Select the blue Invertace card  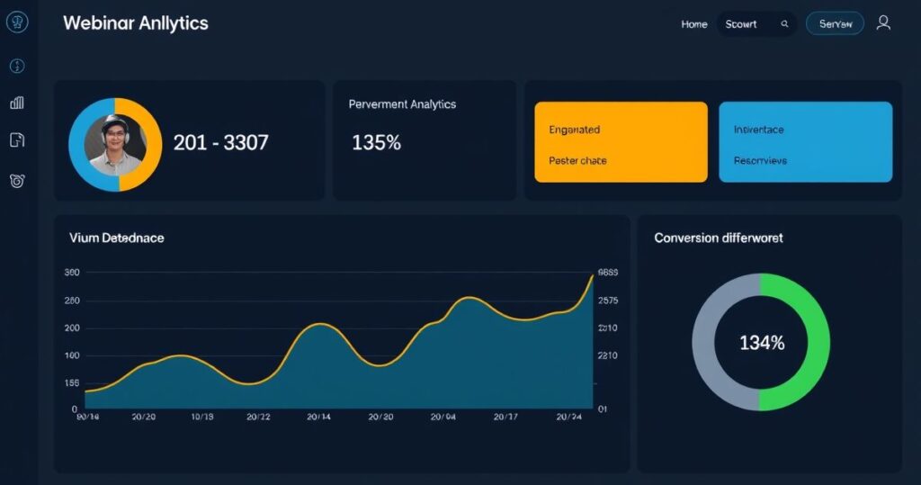click(805, 142)
